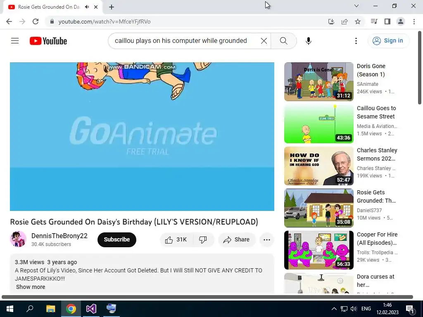Open Caillou Goes to Sesame Street title

tap(376, 112)
